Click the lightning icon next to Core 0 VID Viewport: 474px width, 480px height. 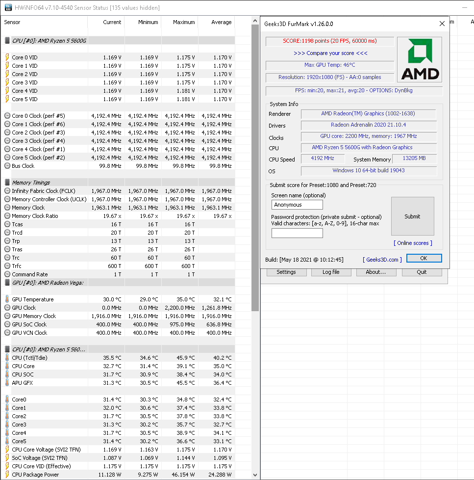tap(7, 57)
